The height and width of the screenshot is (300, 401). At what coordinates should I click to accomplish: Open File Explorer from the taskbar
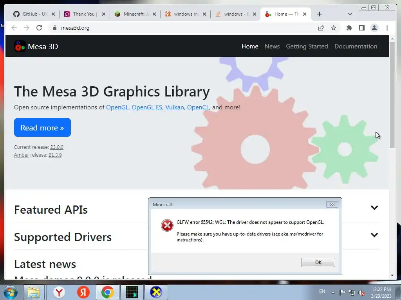coord(34,292)
